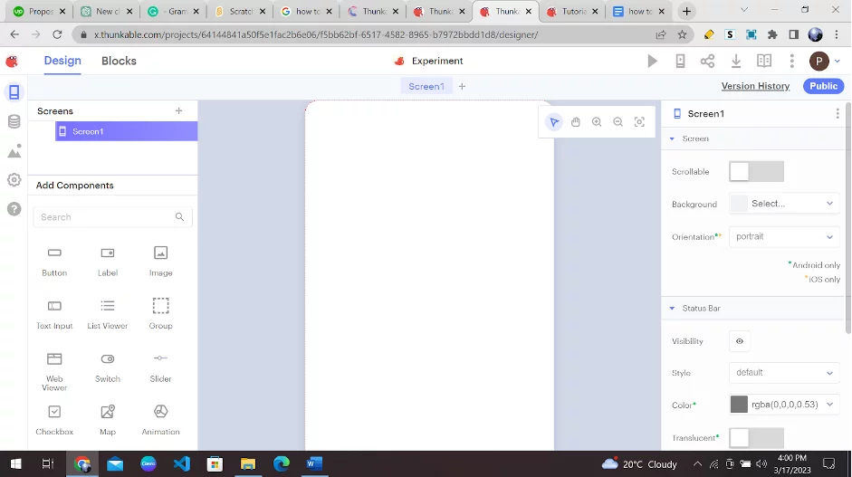The width and height of the screenshot is (852, 477).
Task: Add an Image component
Action: (161, 262)
